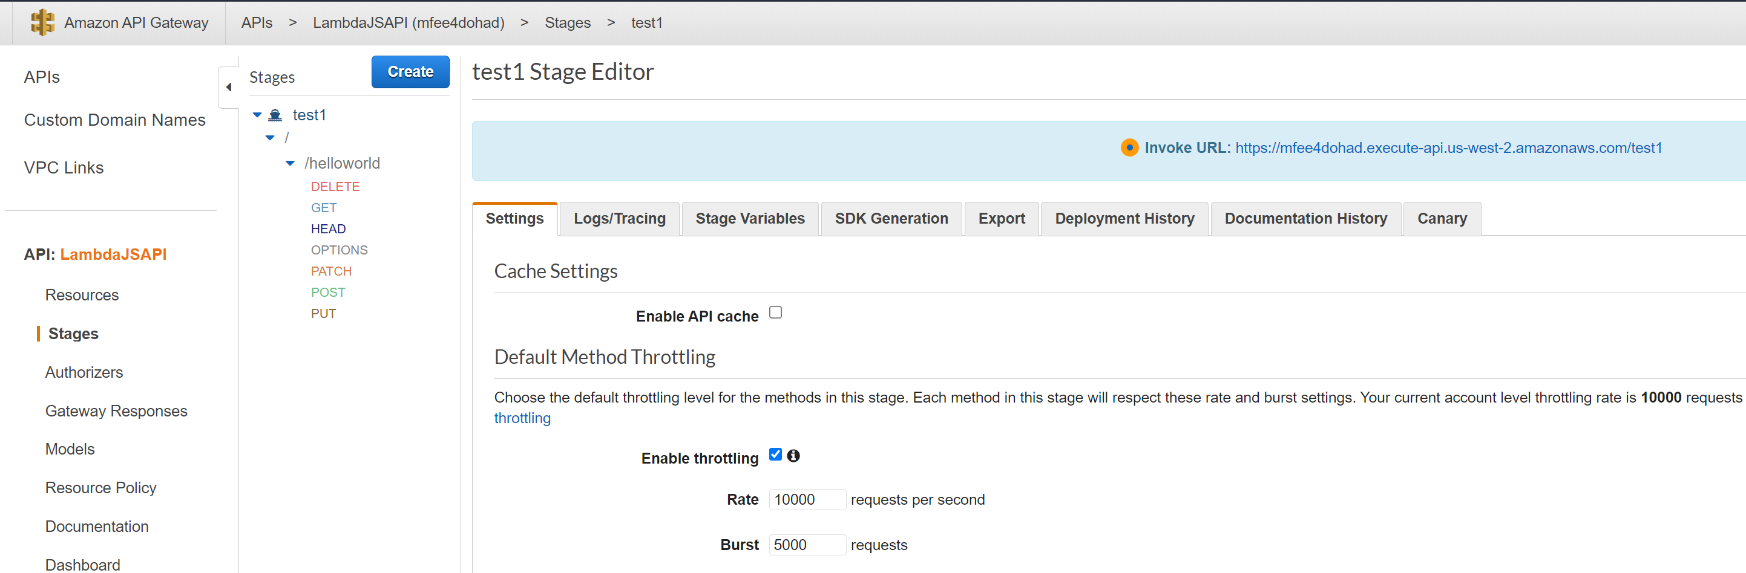Collapse the sidebar with the left arrow
Viewport: 1746px width, 573px height.
coord(228,88)
